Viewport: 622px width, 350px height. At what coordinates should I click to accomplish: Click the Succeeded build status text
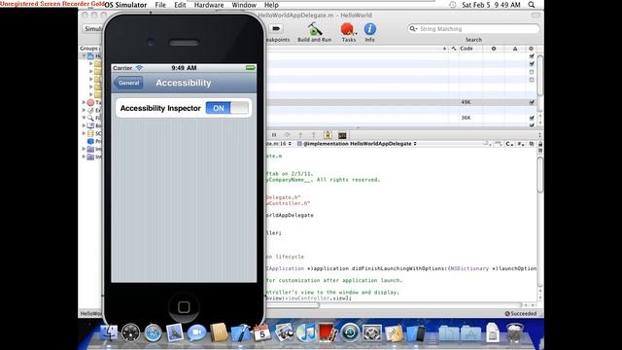point(523,313)
